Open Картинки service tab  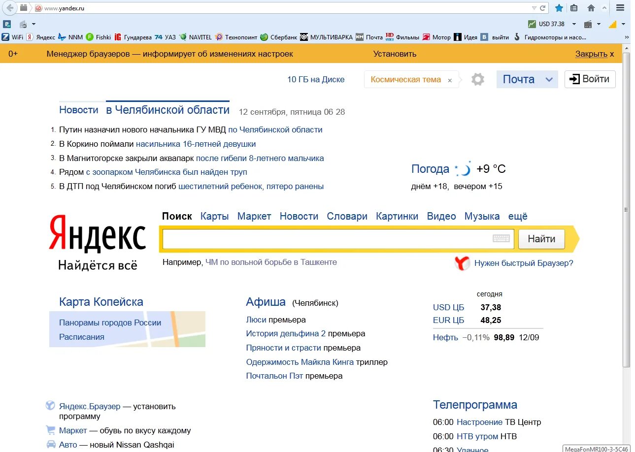click(397, 216)
